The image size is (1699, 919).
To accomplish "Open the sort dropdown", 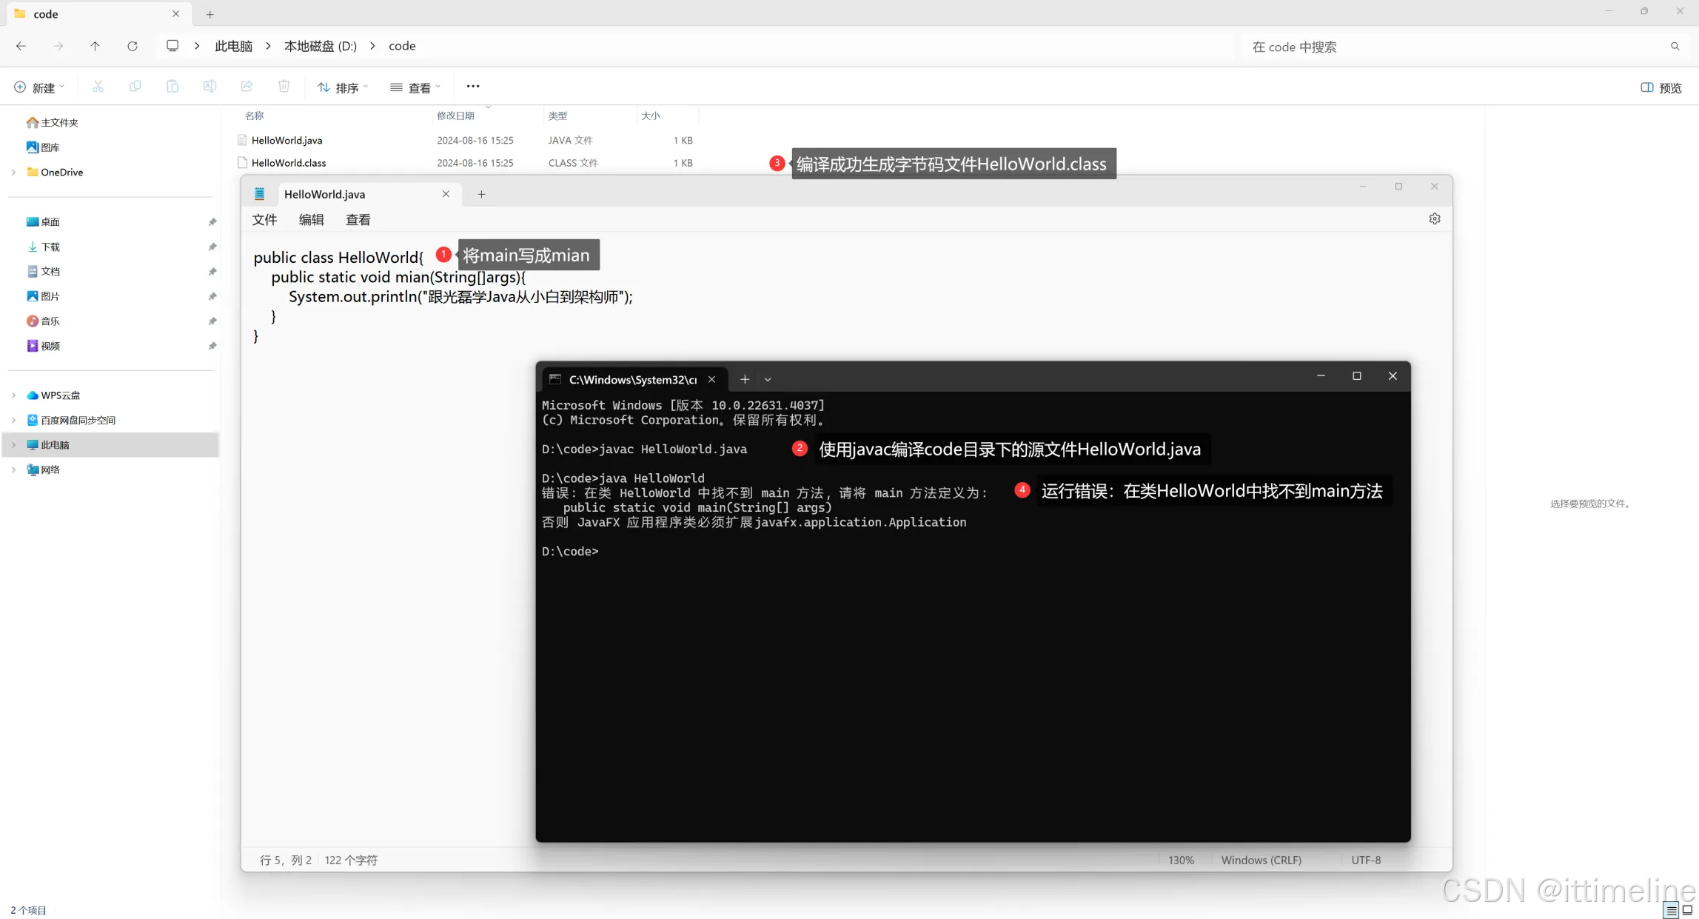I will pos(343,87).
